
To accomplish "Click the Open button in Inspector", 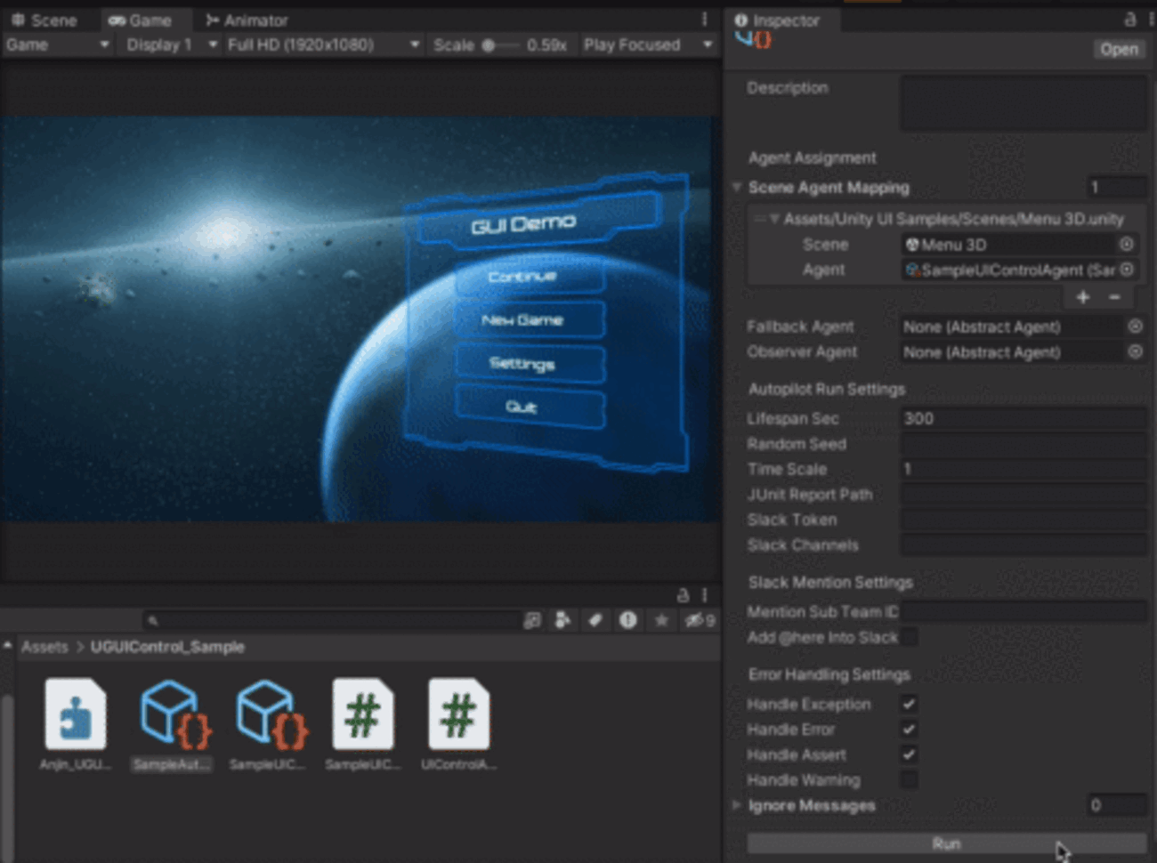I will tap(1118, 49).
